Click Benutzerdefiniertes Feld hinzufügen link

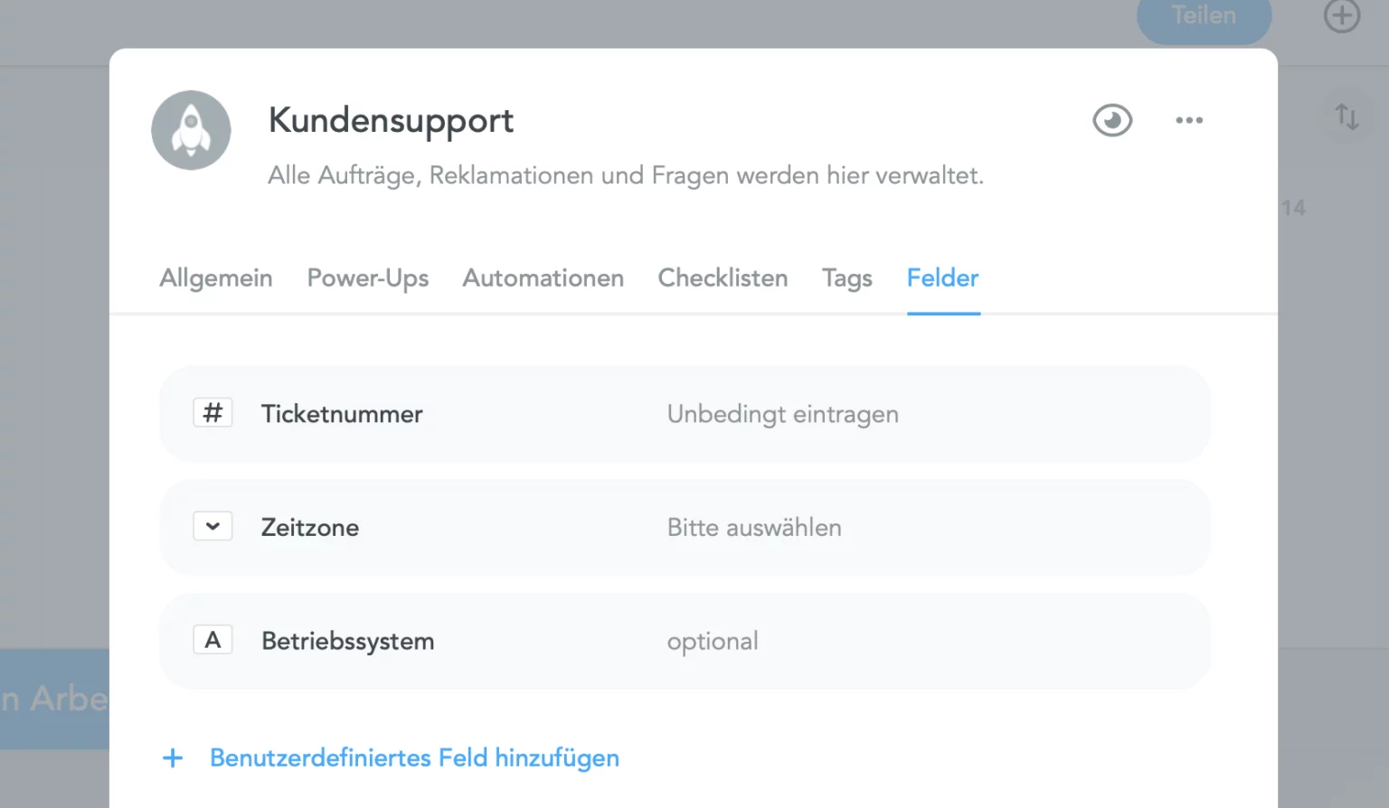tap(414, 758)
